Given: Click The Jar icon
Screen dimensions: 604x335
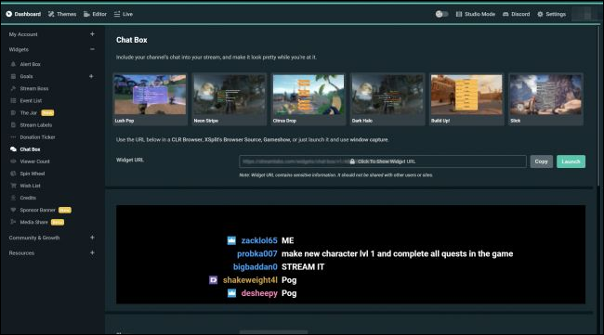Looking at the screenshot, I should pyautogui.click(x=13, y=112).
